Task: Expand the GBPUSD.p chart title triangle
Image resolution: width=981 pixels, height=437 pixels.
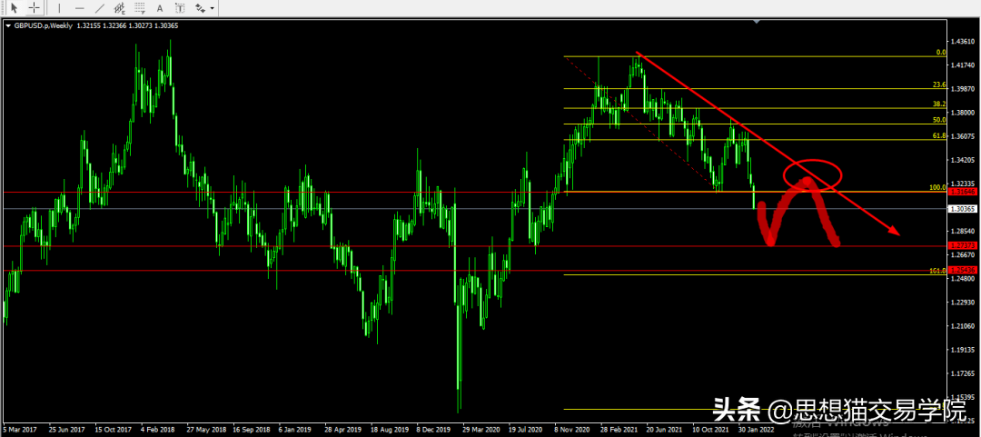Action: [x=7, y=25]
